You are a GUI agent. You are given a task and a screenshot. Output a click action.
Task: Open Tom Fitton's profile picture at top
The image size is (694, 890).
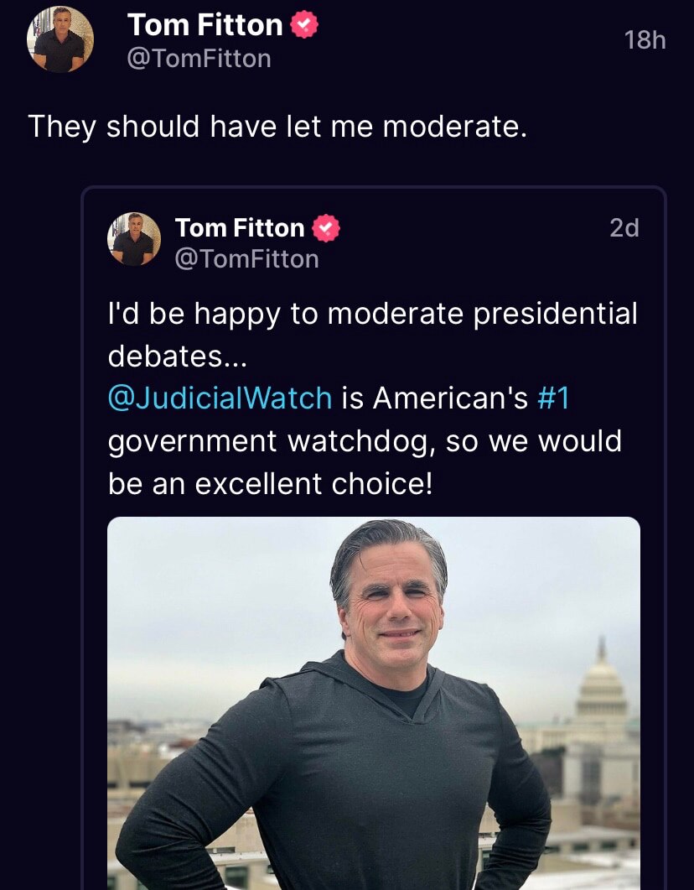point(60,39)
